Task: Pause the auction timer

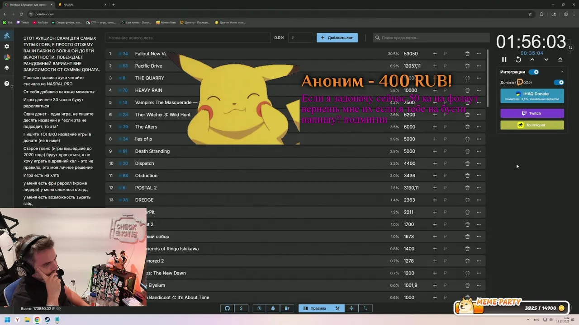Action: pyautogui.click(x=504, y=60)
